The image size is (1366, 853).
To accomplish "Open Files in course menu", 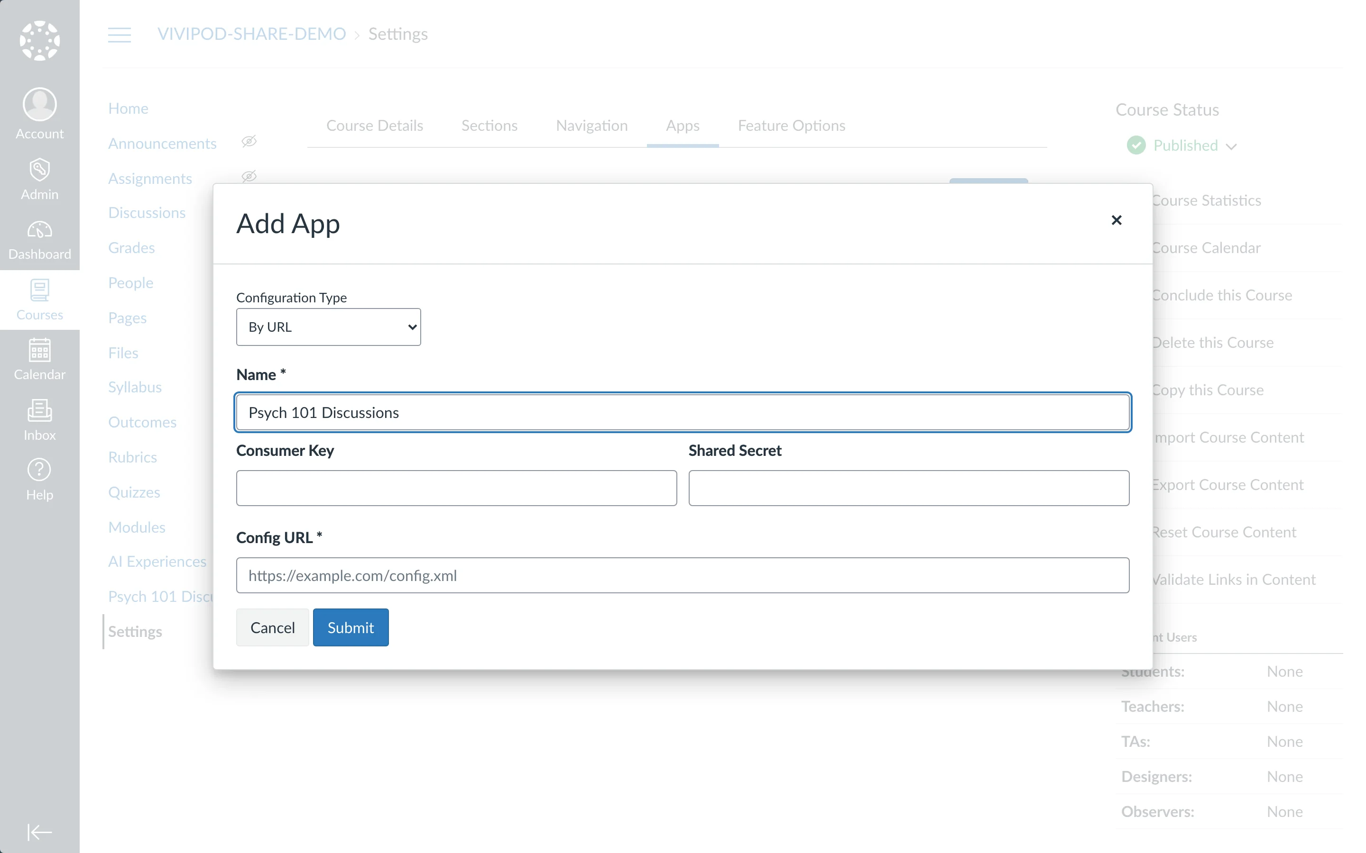I will [x=123, y=353].
